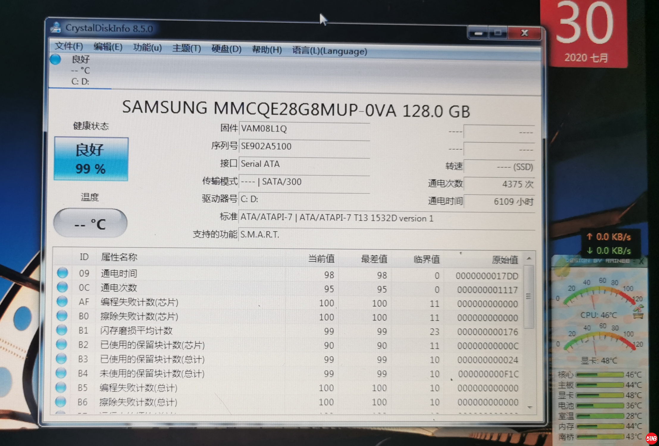Select the 编程失败计数(芯片) attribute name

click(139, 302)
